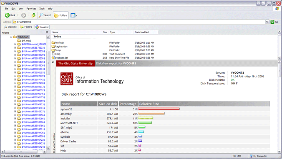
Task: Click the system32 row name
Action: tap(66, 109)
